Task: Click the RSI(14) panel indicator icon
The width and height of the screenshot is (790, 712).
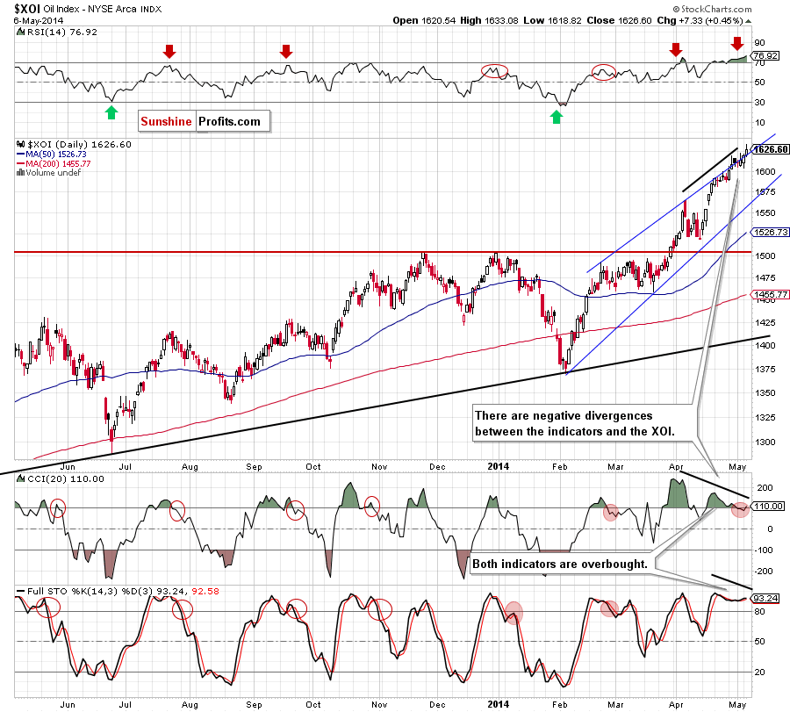Action: (21, 32)
